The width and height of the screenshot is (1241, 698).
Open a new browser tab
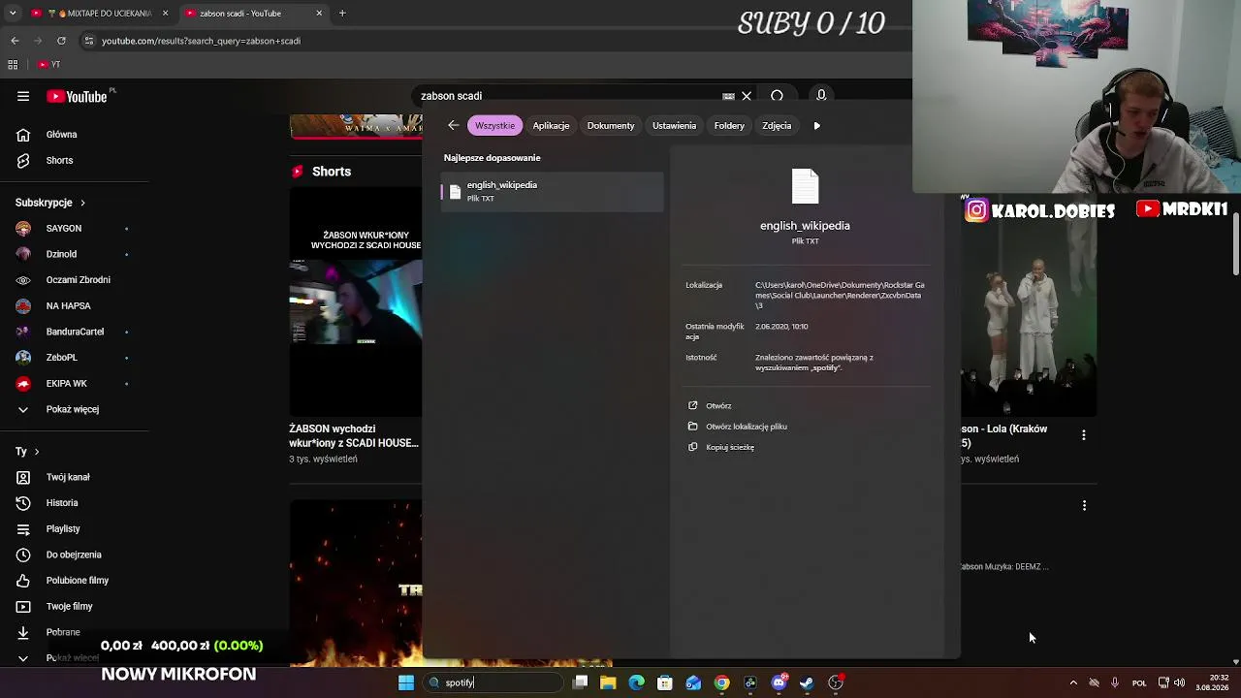pyautogui.click(x=342, y=14)
